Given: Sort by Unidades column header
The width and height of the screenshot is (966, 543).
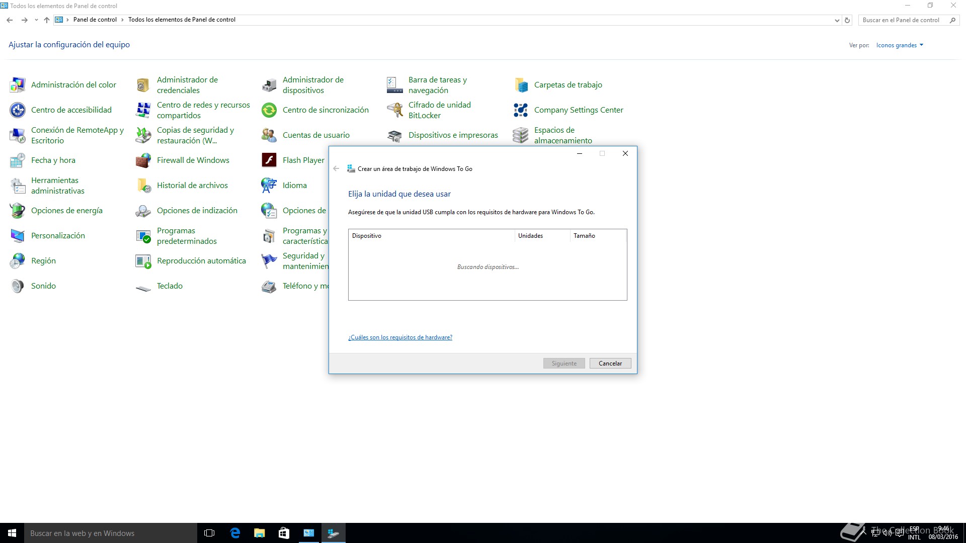Looking at the screenshot, I should tap(542, 236).
